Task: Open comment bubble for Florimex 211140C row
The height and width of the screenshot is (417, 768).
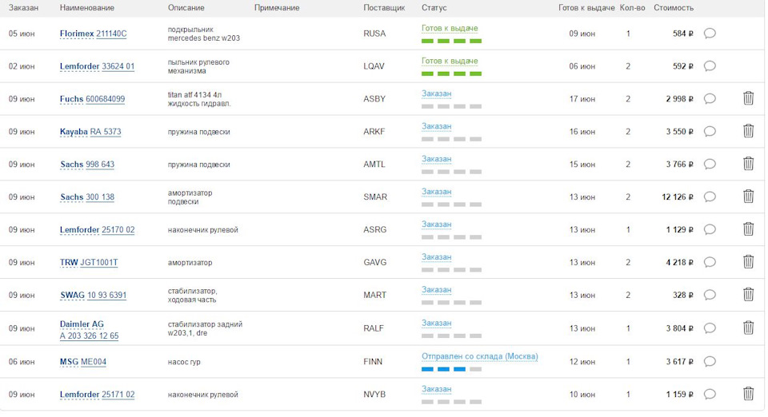Action: pyautogui.click(x=710, y=34)
